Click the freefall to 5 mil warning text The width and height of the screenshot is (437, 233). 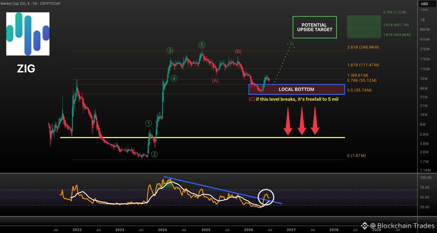(x=297, y=99)
